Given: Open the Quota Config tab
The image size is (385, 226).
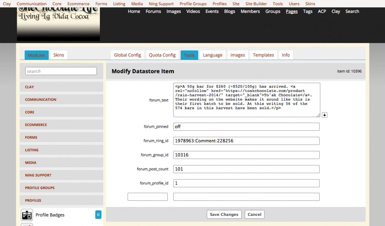Looking at the screenshot, I should tap(162, 55).
